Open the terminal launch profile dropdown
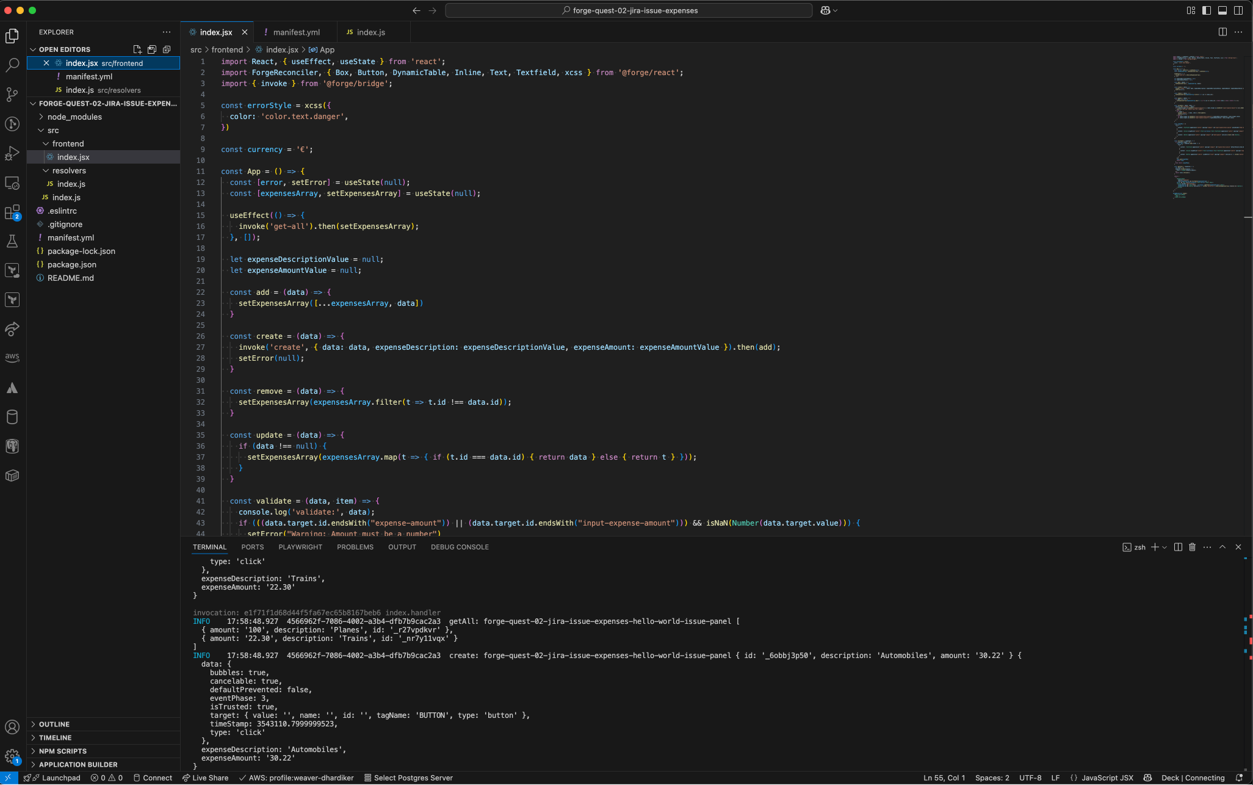The image size is (1253, 785). point(1165,547)
